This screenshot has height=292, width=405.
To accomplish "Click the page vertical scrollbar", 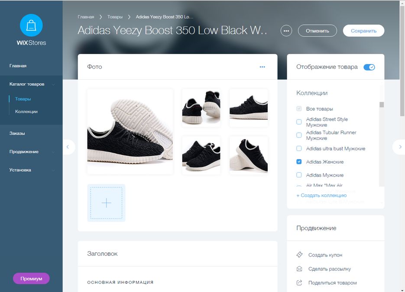I will point(402,61).
